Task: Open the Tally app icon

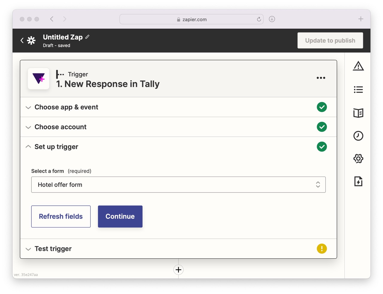Action: [x=39, y=79]
